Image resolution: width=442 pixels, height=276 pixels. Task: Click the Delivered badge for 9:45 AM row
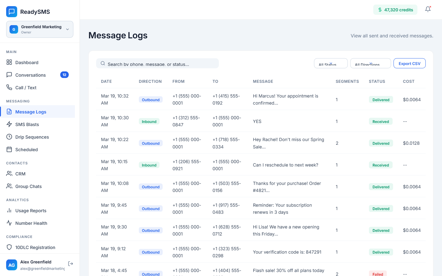tap(381, 209)
